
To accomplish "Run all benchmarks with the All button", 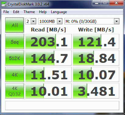I will pyautogui.click(x=15, y=25).
